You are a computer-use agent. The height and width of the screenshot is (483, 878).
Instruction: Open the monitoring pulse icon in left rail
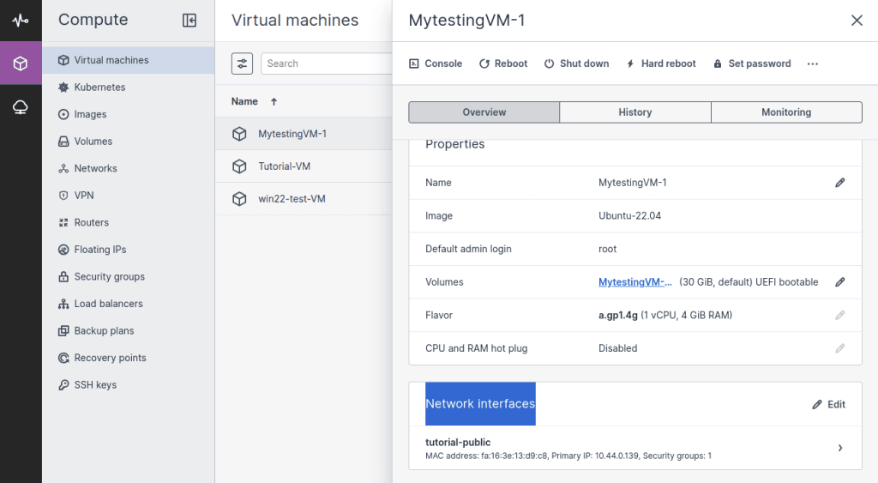(x=21, y=21)
